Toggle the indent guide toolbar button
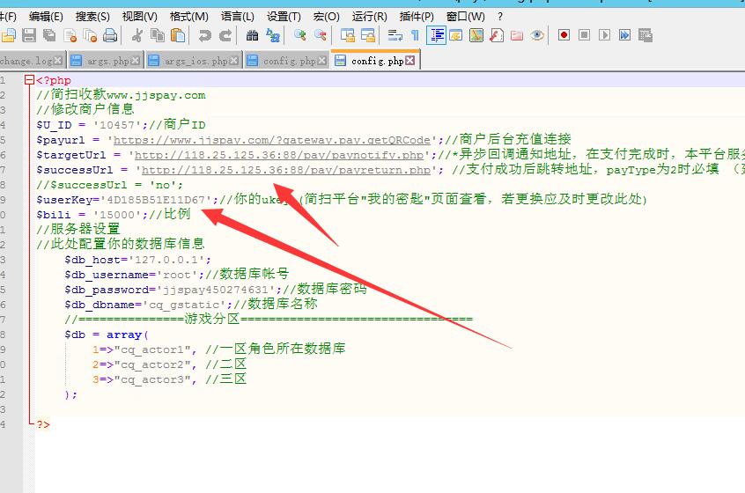This screenshot has width=745, height=493. pyautogui.click(x=435, y=35)
